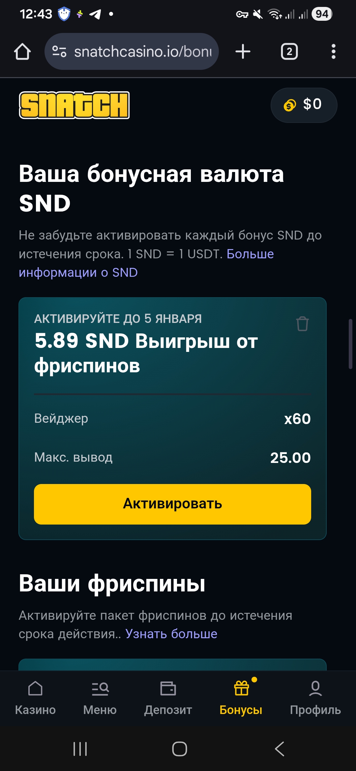This screenshot has height=771, width=356.
Task: Follow the Узнать больше link
Action: [x=171, y=634]
